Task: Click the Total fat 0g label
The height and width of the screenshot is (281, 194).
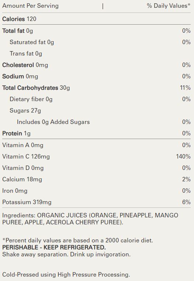Action: [18, 31]
